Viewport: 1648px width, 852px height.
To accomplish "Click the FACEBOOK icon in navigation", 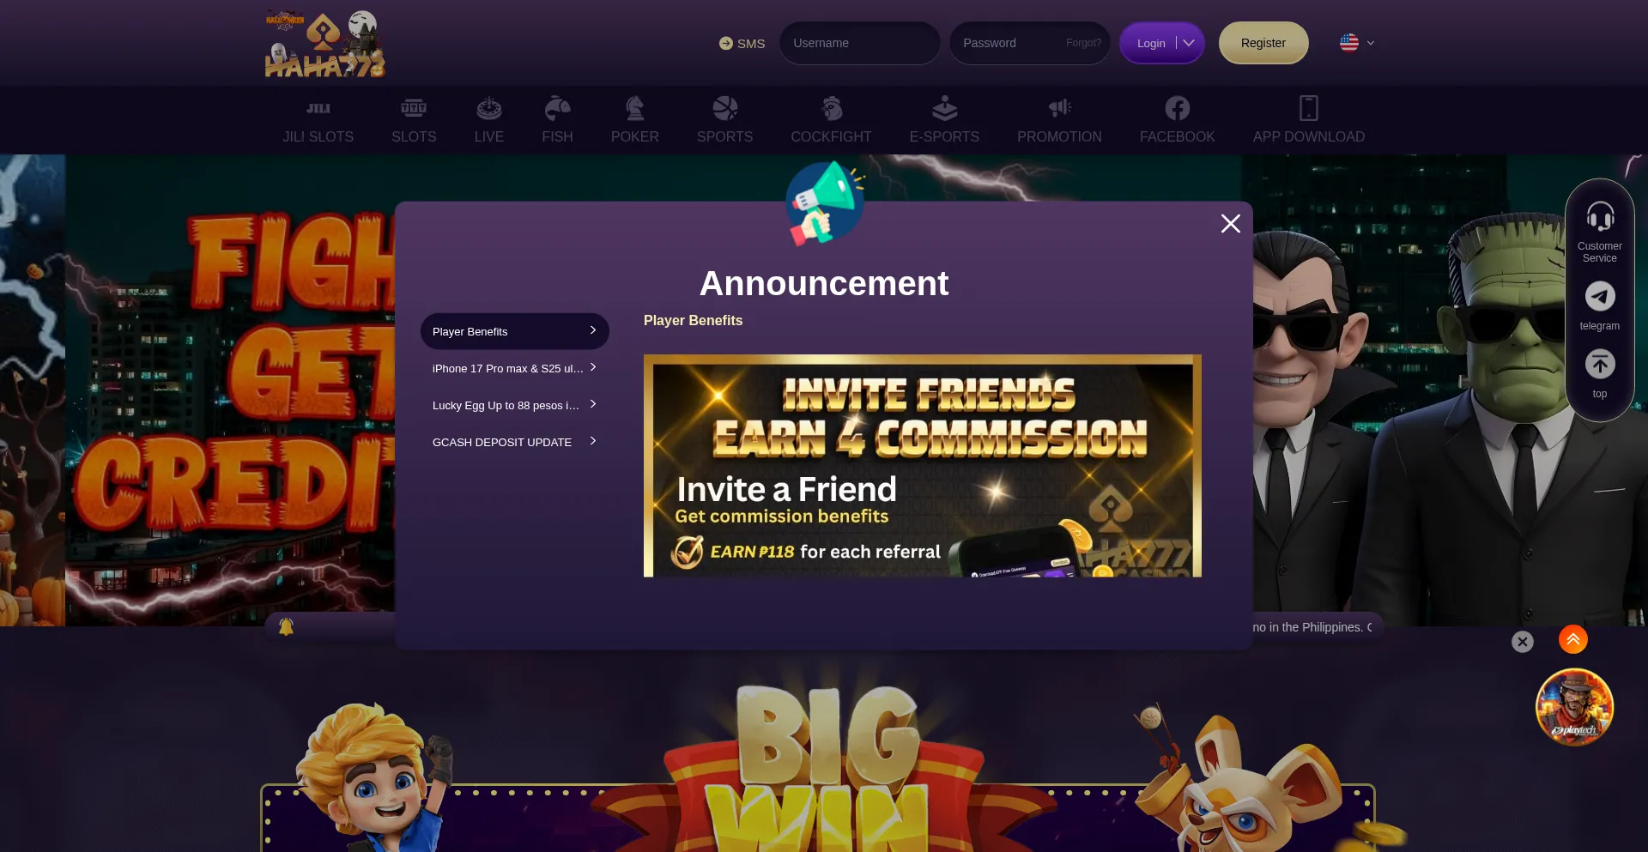I will [1178, 108].
